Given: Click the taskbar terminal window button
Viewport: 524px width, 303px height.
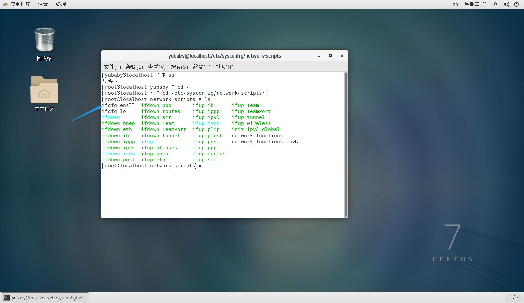Looking at the screenshot, I should [45, 298].
